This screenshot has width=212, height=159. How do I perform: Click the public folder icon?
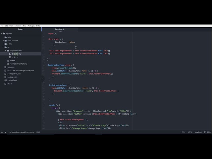6,44
